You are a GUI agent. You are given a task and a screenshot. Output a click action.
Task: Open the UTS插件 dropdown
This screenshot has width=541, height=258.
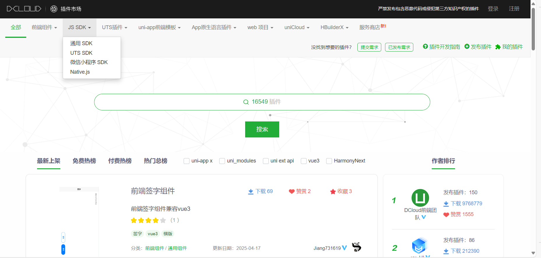click(115, 27)
